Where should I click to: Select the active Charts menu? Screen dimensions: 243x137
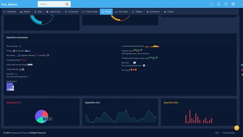(x=106, y=12)
